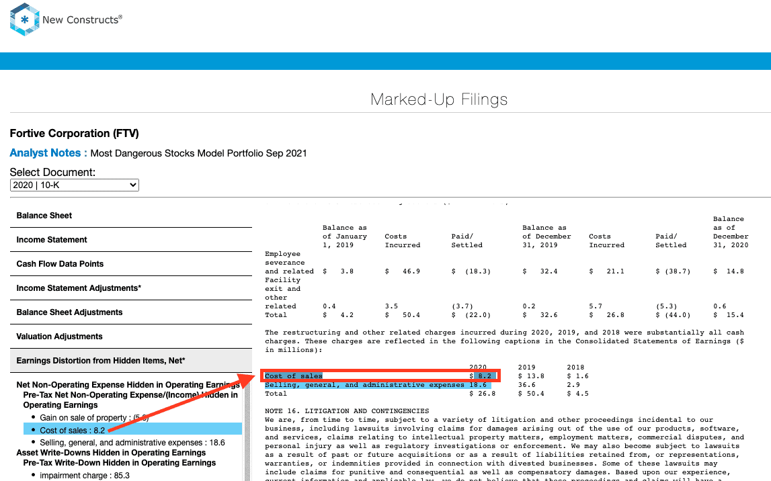Click the $ 26.8 total for 2020 below SG&A
Screen dimensions: 771x481
click(483, 394)
